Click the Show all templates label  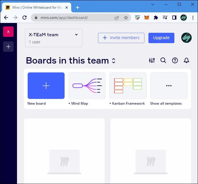[x=166, y=103]
